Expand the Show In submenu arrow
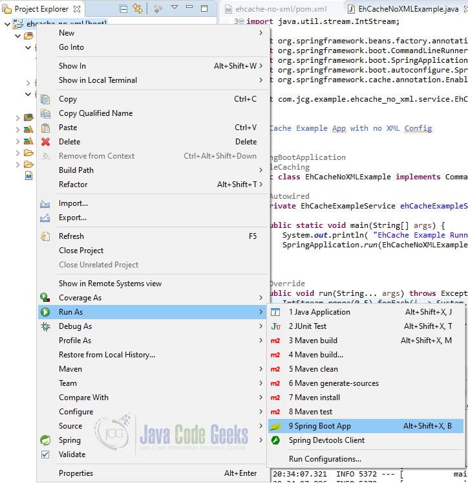The width and height of the screenshot is (468, 483). [261, 66]
